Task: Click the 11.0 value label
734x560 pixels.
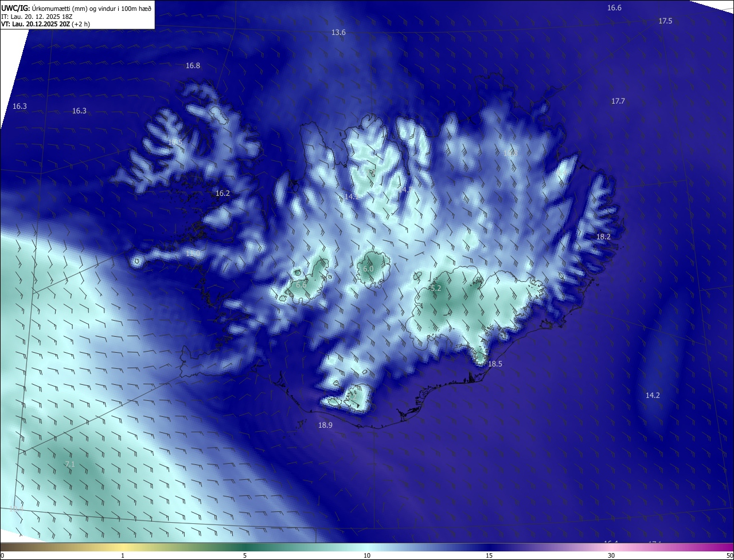Action: pos(193,253)
